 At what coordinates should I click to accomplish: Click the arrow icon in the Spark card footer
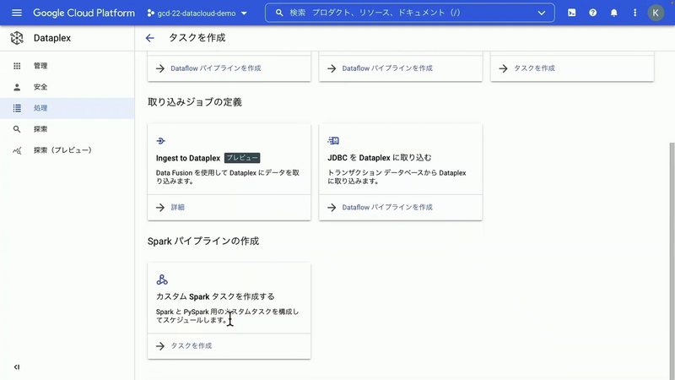160,346
